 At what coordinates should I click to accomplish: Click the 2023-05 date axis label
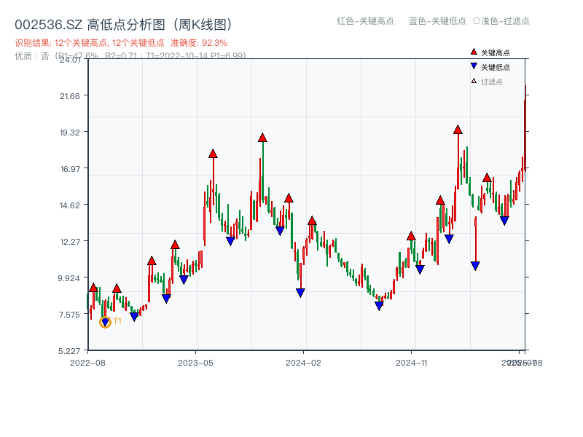[x=195, y=363]
